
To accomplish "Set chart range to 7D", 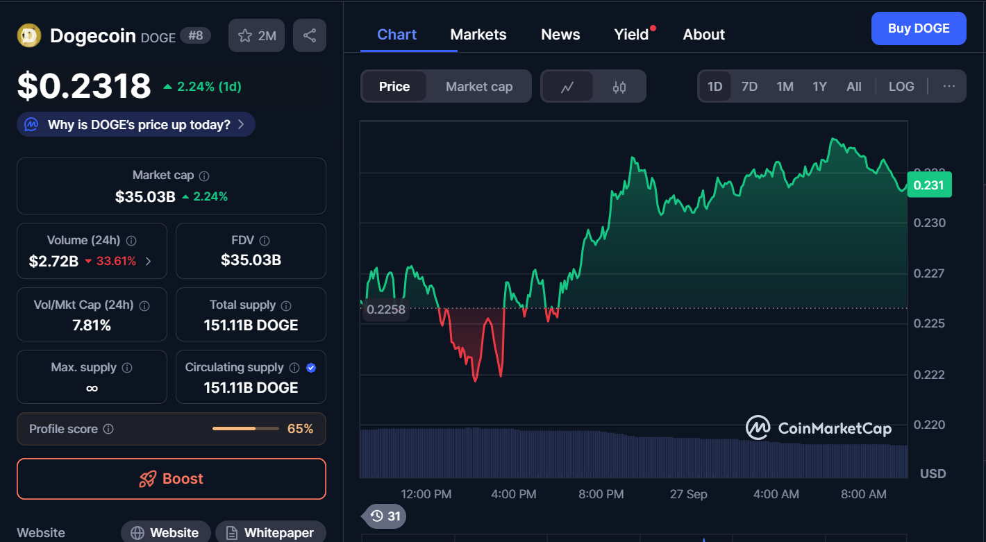I will coord(749,87).
